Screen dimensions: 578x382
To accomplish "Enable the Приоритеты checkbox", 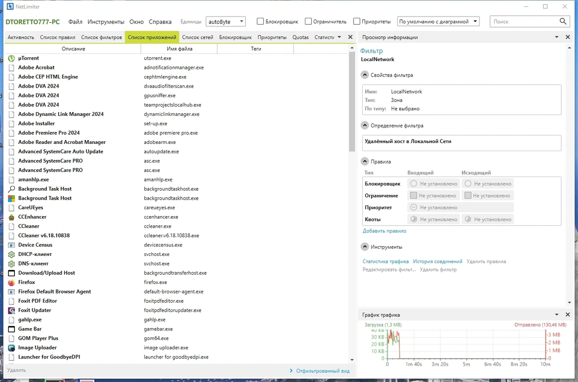I will (x=356, y=21).
